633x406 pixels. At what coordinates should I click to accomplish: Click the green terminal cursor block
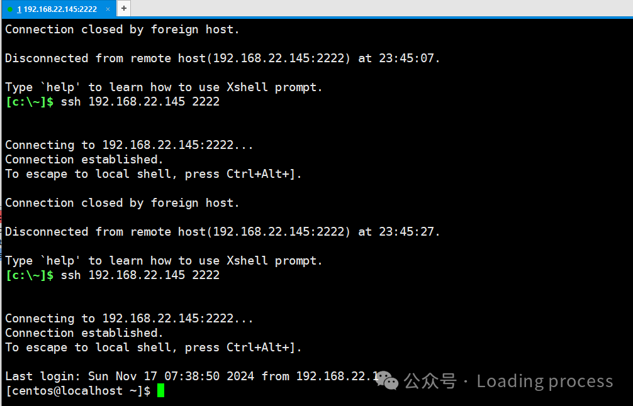[x=160, y=390]
